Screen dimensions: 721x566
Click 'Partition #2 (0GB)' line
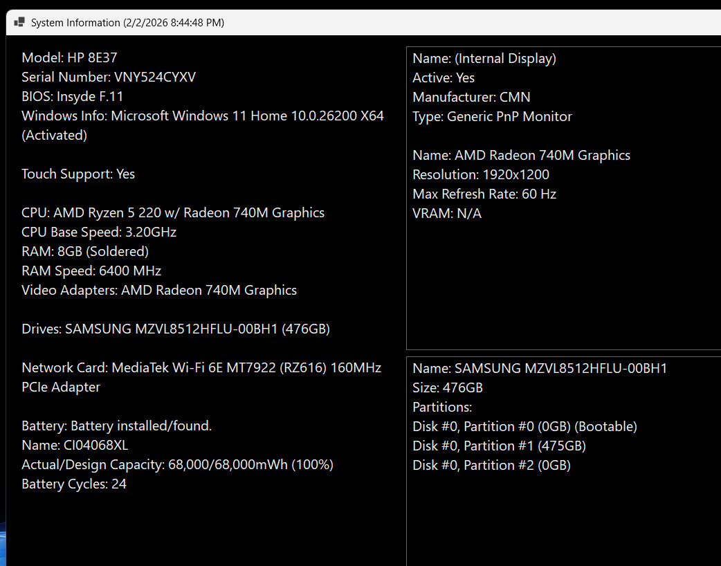coord(491,465)
